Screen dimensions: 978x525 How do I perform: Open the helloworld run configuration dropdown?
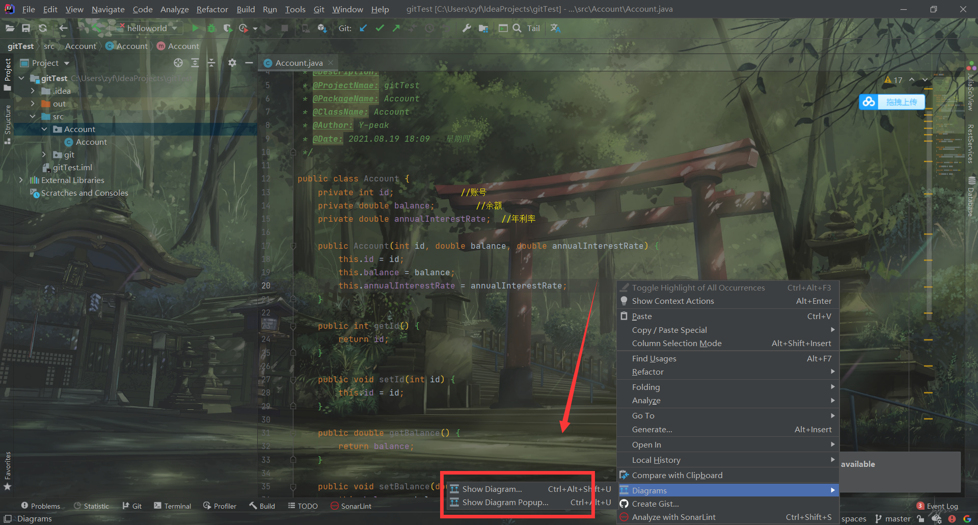(147, 28)
